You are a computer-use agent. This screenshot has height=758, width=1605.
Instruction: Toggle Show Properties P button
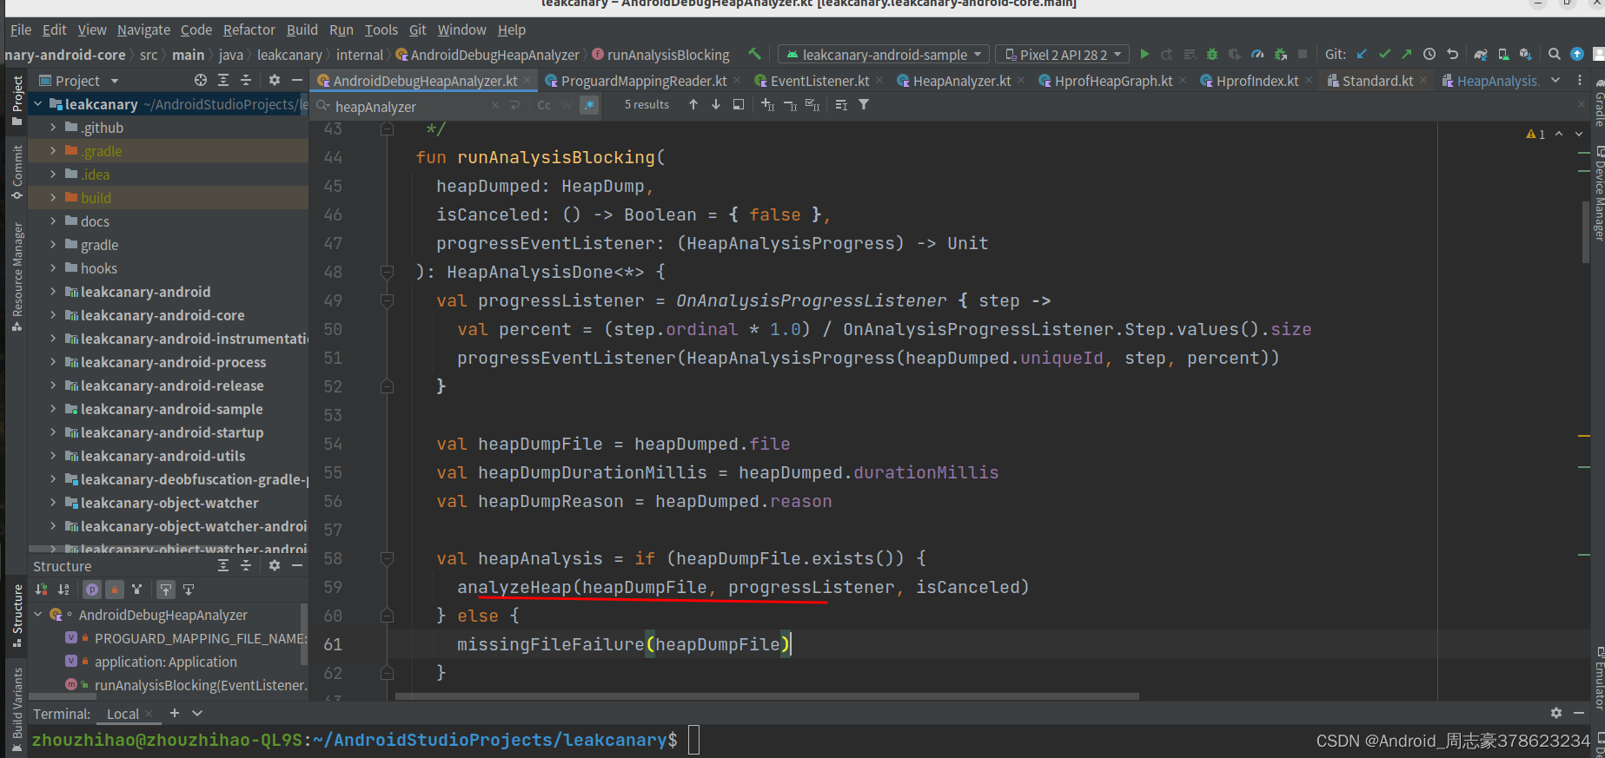[x=92, y=590]
